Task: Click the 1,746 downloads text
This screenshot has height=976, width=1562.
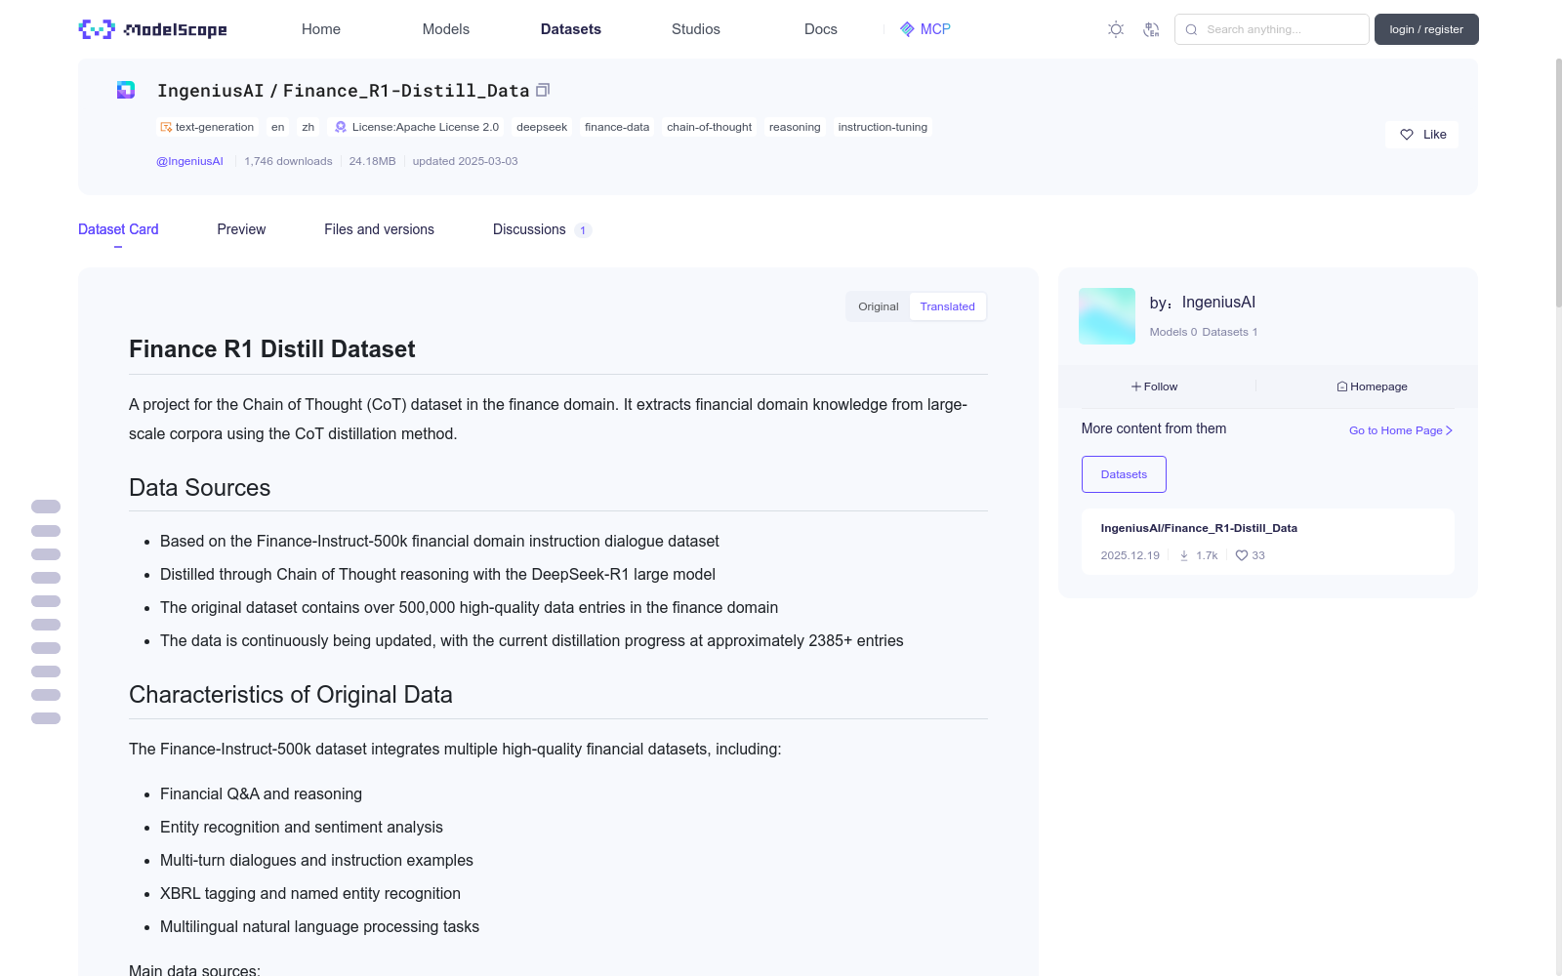Action: (x=288, y=161)
